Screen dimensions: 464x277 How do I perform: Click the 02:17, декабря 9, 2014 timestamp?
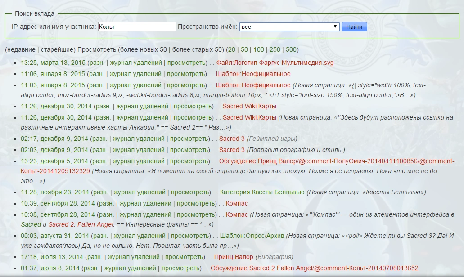(54, 138)
